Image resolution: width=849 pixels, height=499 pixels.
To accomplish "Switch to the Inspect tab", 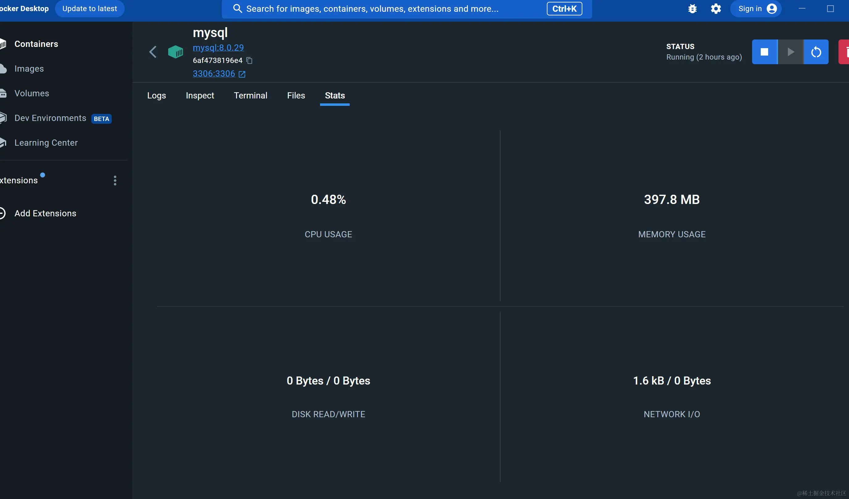I will click(200, 96).
